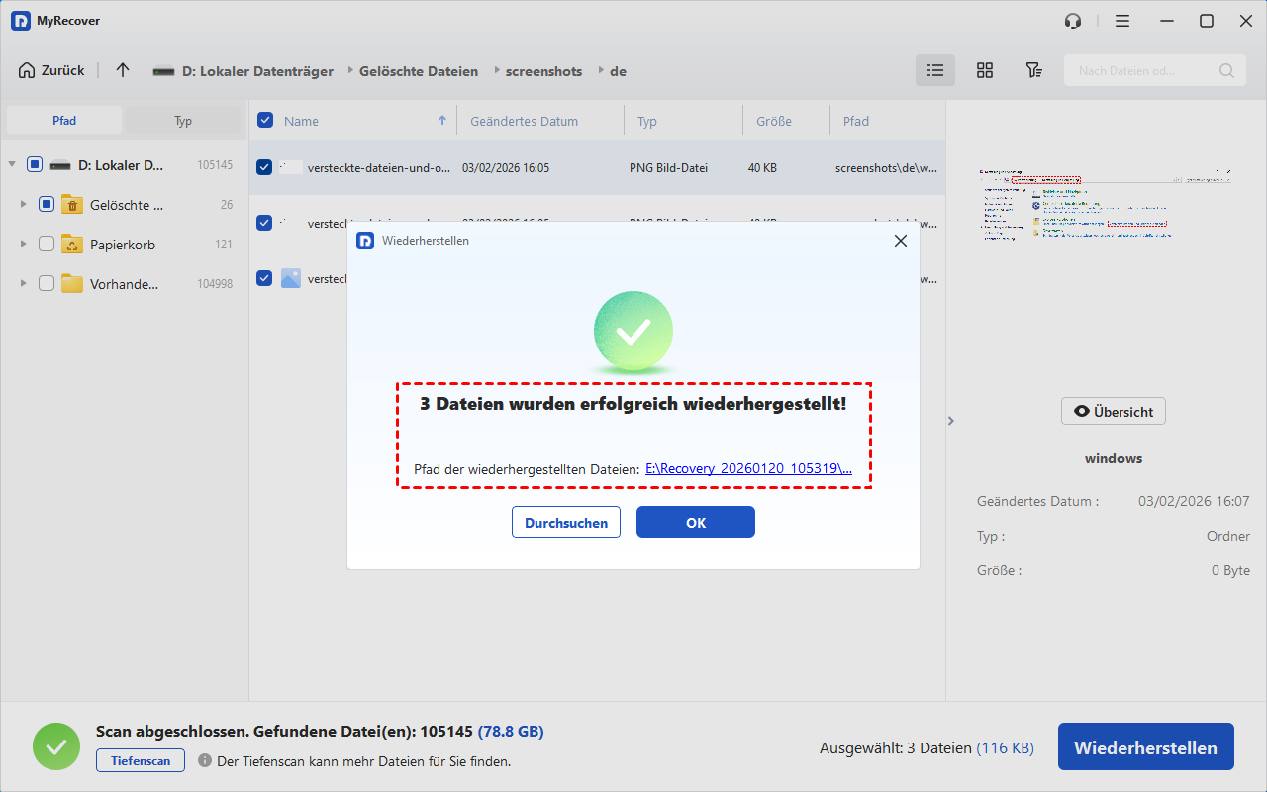1267x792 pixels.
Task: Expand the Vorhandene Dateien tree node
Action: (x=23, y=284)
